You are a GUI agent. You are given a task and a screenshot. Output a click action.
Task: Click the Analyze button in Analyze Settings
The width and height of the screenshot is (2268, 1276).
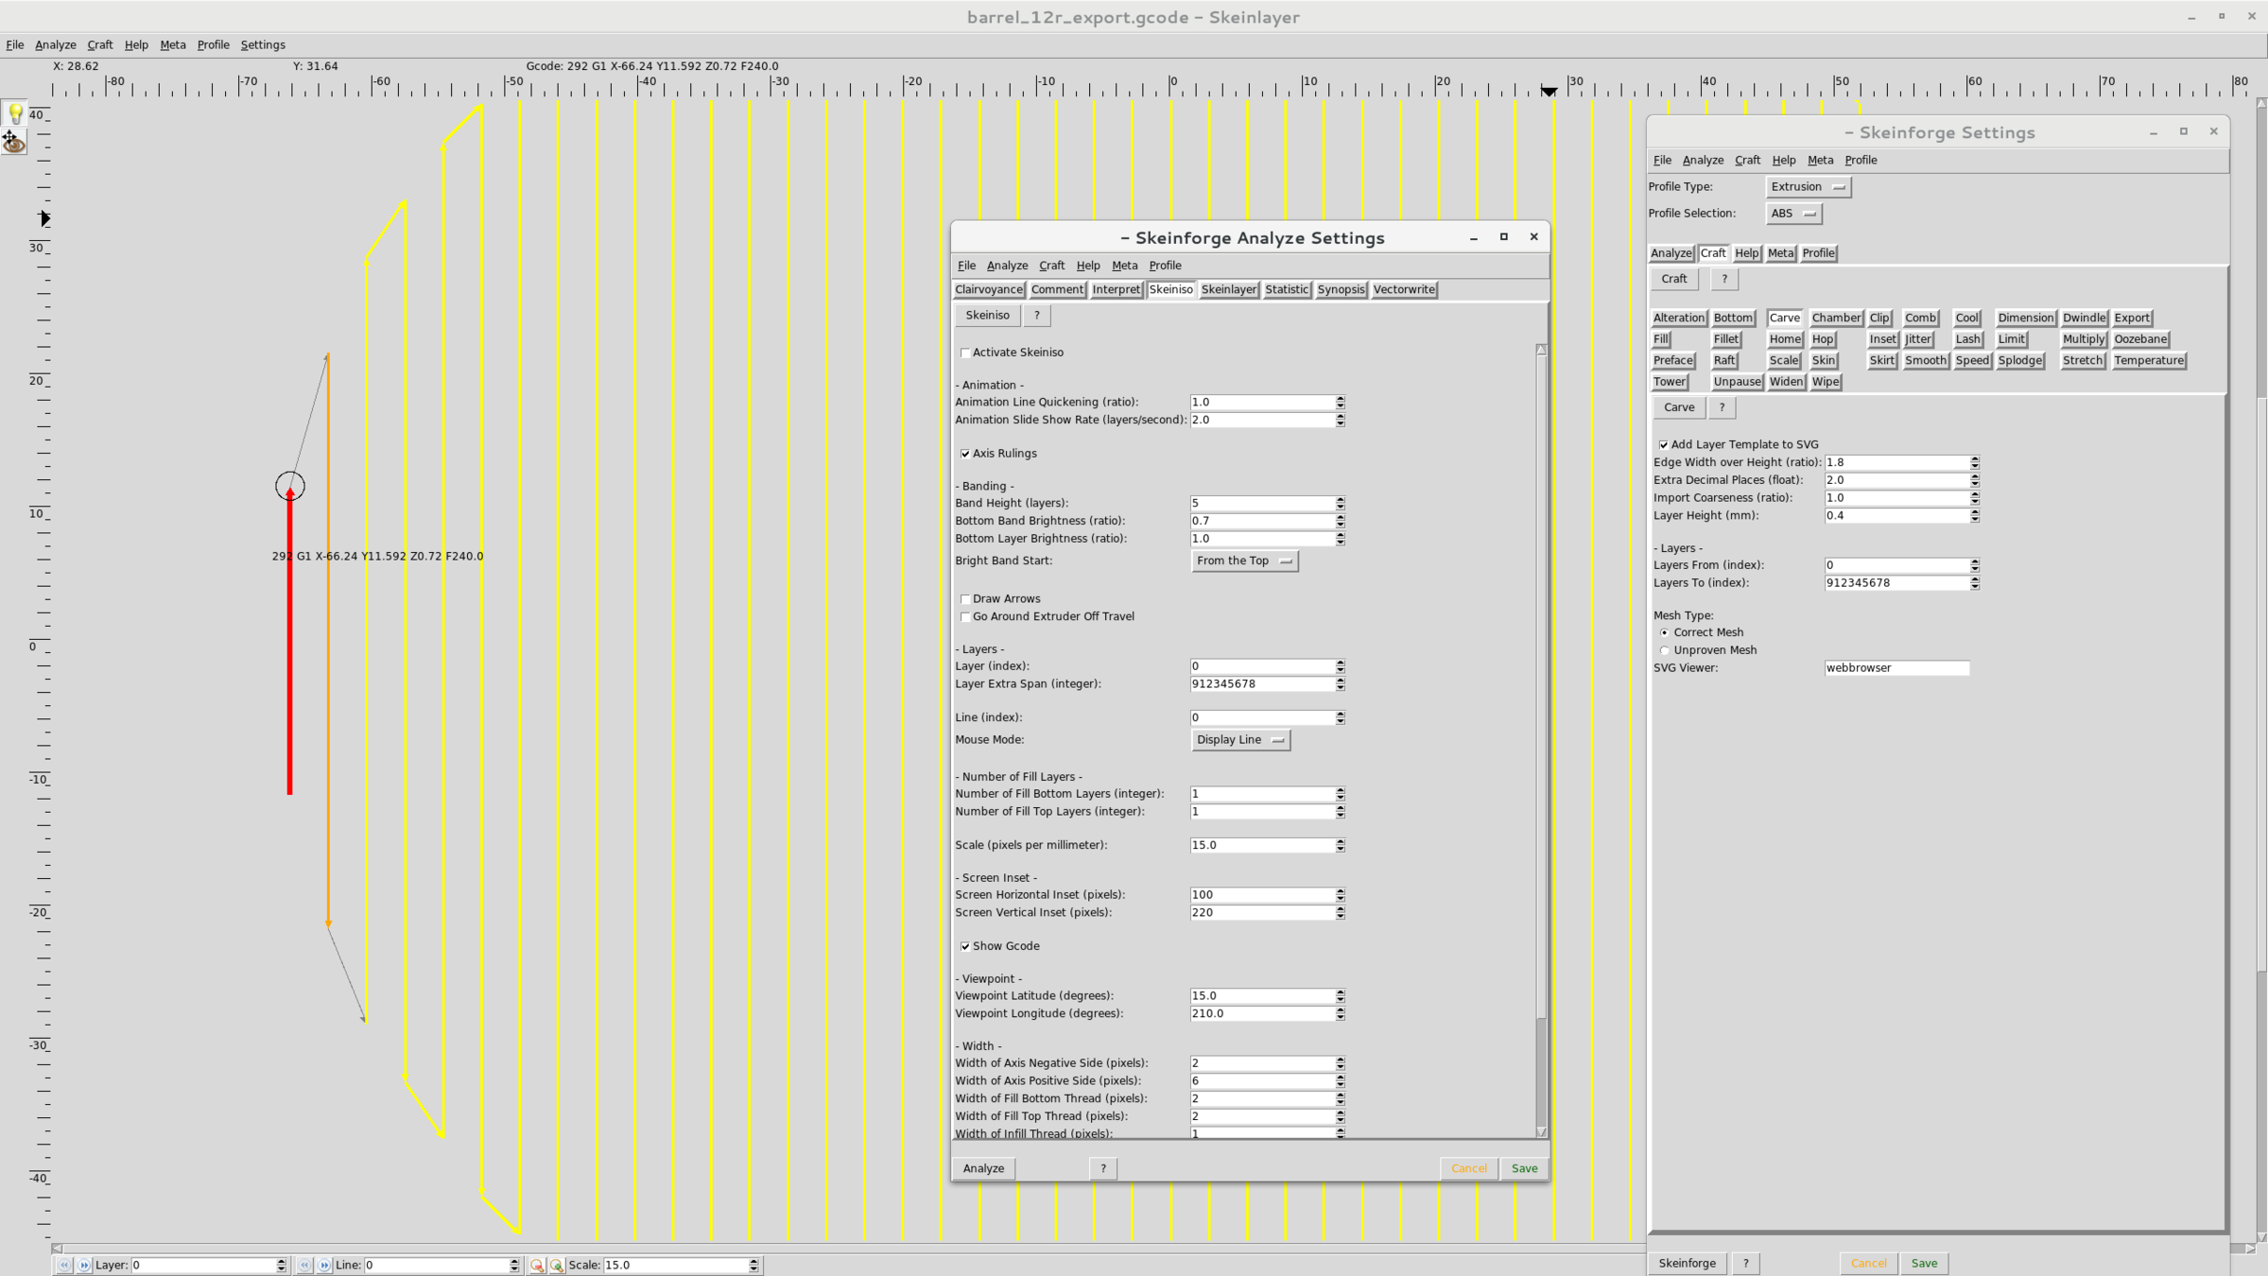point(983,1168)
